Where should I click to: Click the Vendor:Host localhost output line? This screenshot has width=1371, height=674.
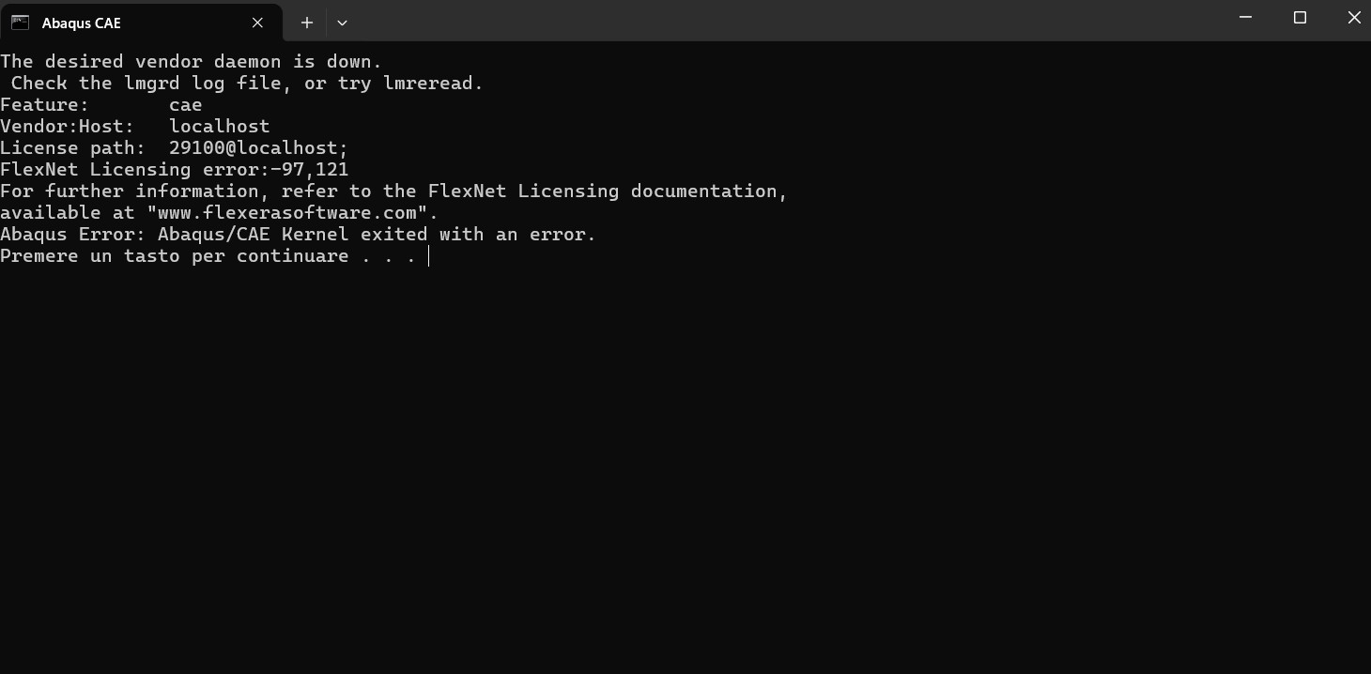[x=135, y=127]
